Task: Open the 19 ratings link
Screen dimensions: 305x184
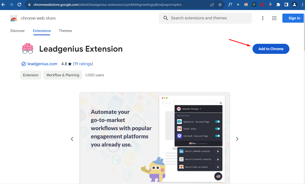Action: point(83,64)
